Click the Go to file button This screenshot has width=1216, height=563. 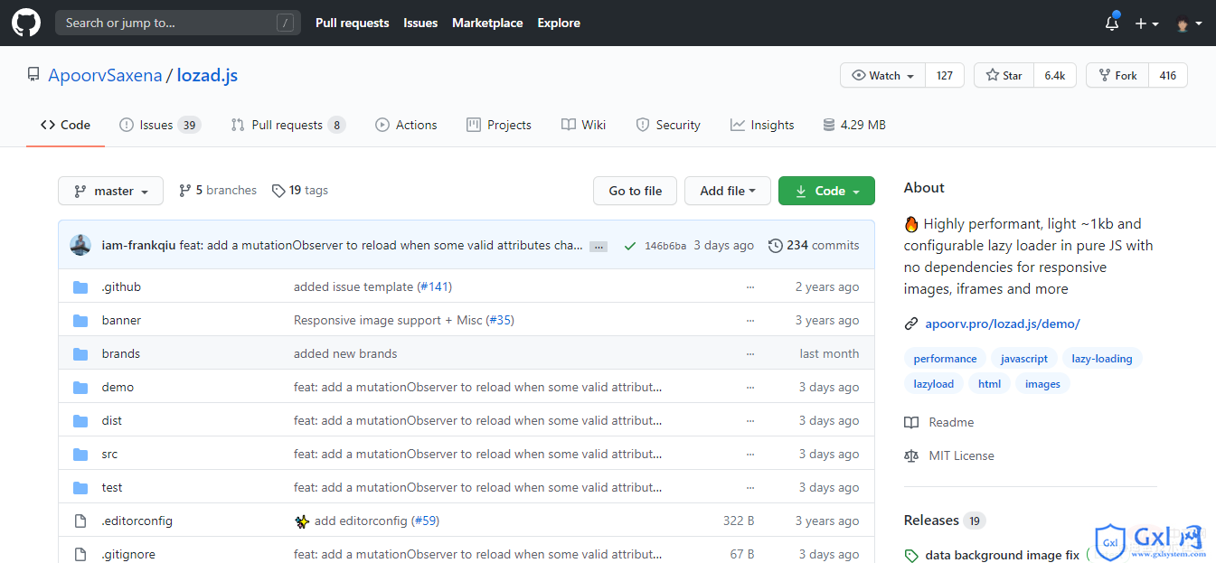[x=636, y=191]
